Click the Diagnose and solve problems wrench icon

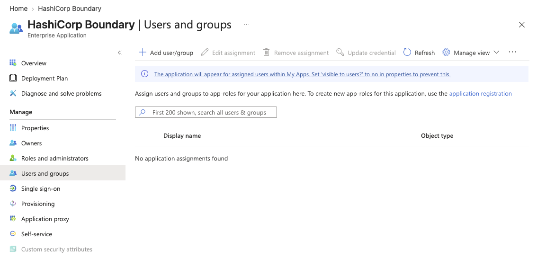pyautogui.click(x=13, y=93)
